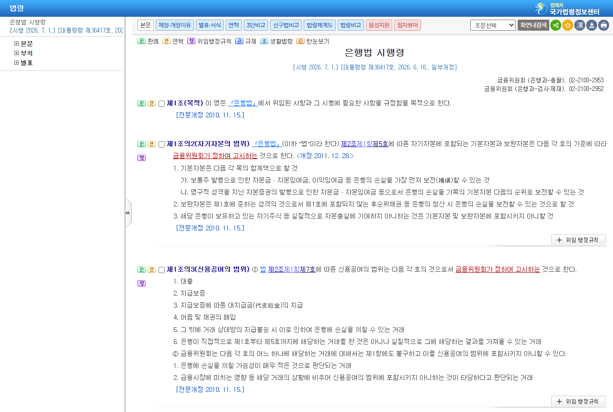Toggle Hanja display with 漢 icon

(x=579, y=25)
